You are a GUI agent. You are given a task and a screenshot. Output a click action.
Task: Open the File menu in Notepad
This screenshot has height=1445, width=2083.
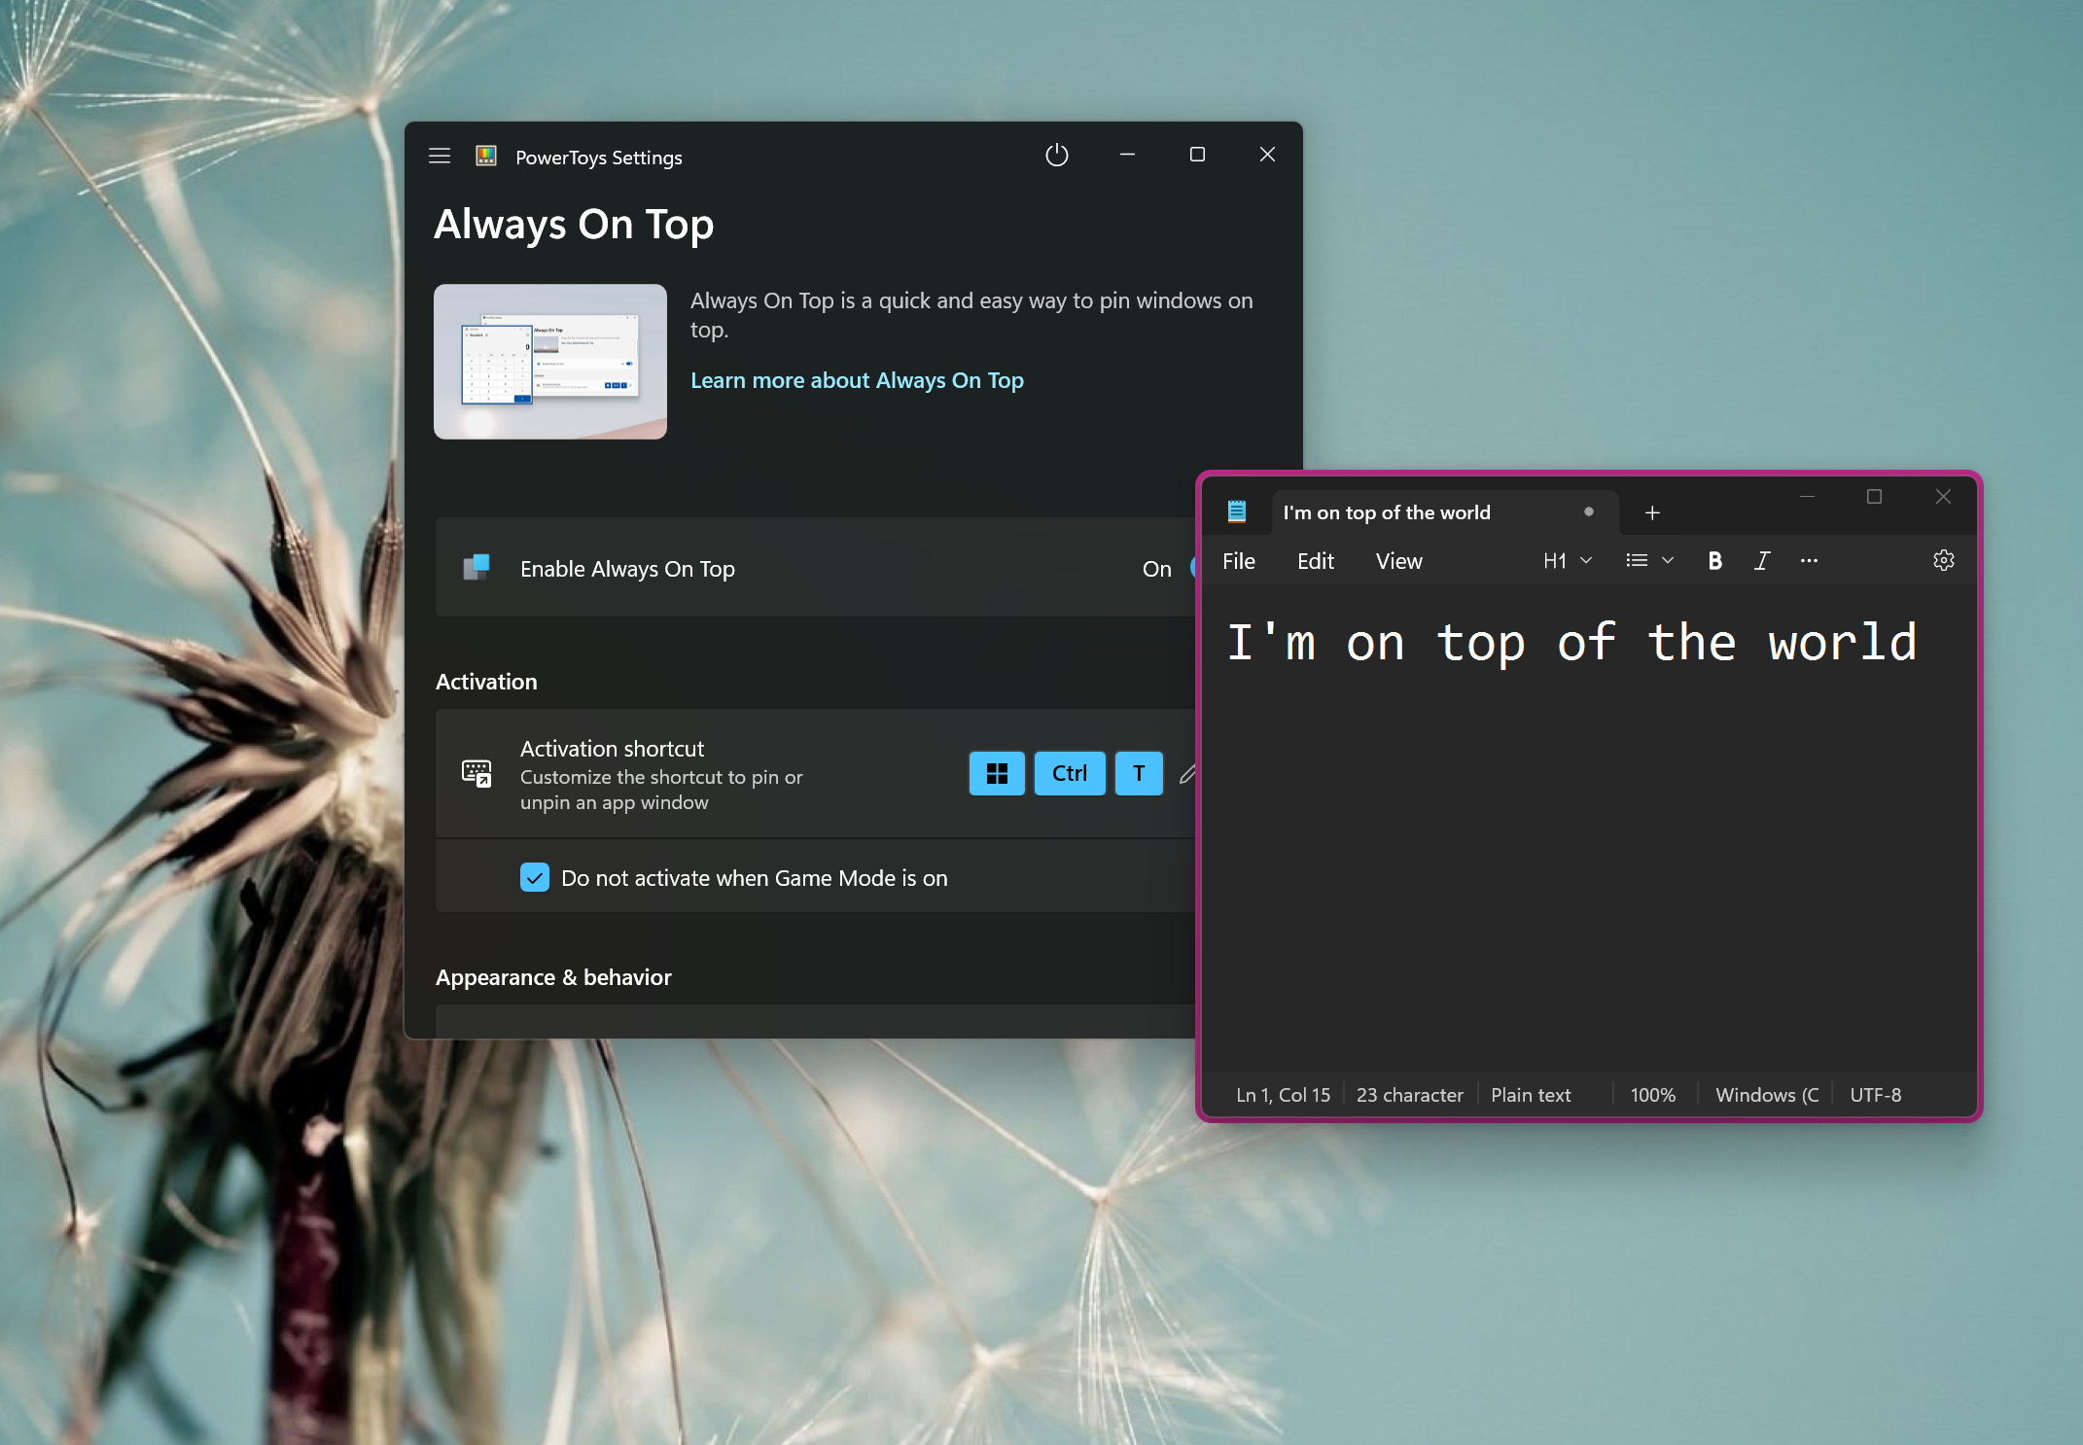(1239, 561)
